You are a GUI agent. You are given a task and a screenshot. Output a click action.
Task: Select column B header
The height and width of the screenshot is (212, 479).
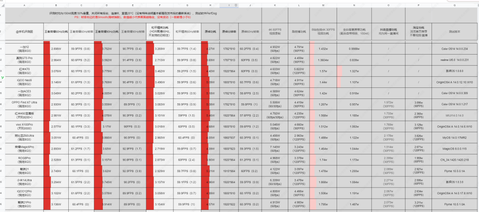tap(56, 5)
